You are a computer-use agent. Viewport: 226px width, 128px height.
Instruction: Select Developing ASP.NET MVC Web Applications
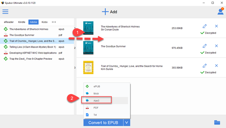point(37,53)
